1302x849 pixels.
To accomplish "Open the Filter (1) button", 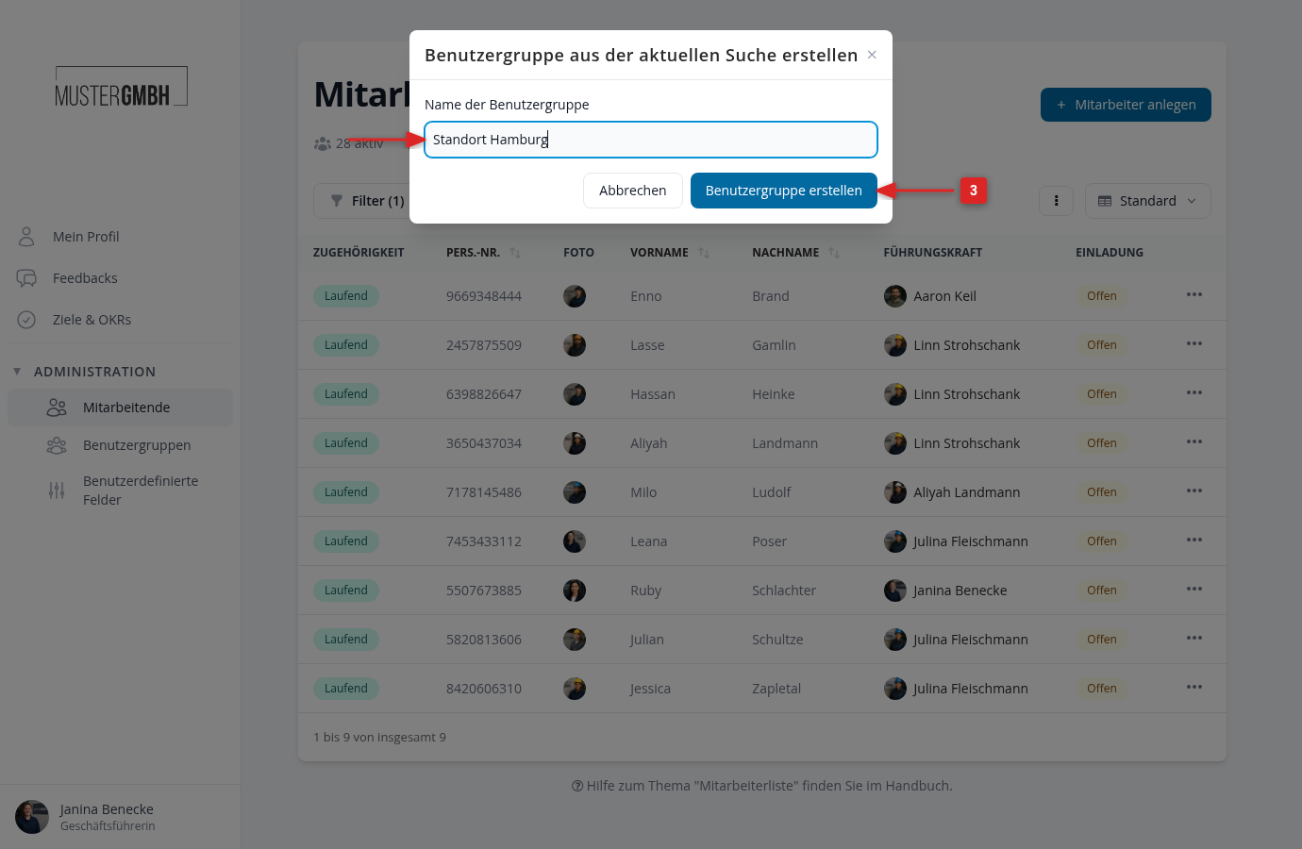I will coord(367,201).
